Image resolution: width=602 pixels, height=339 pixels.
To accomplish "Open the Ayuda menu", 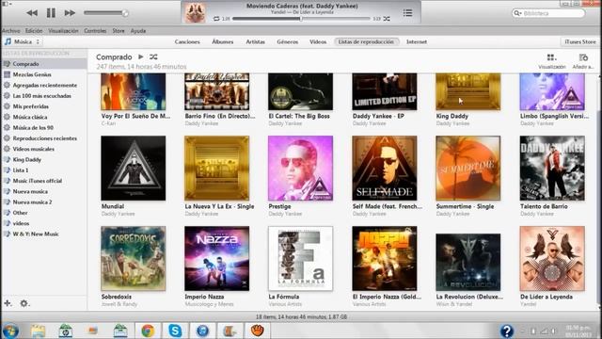I will [x=138, y=31].
